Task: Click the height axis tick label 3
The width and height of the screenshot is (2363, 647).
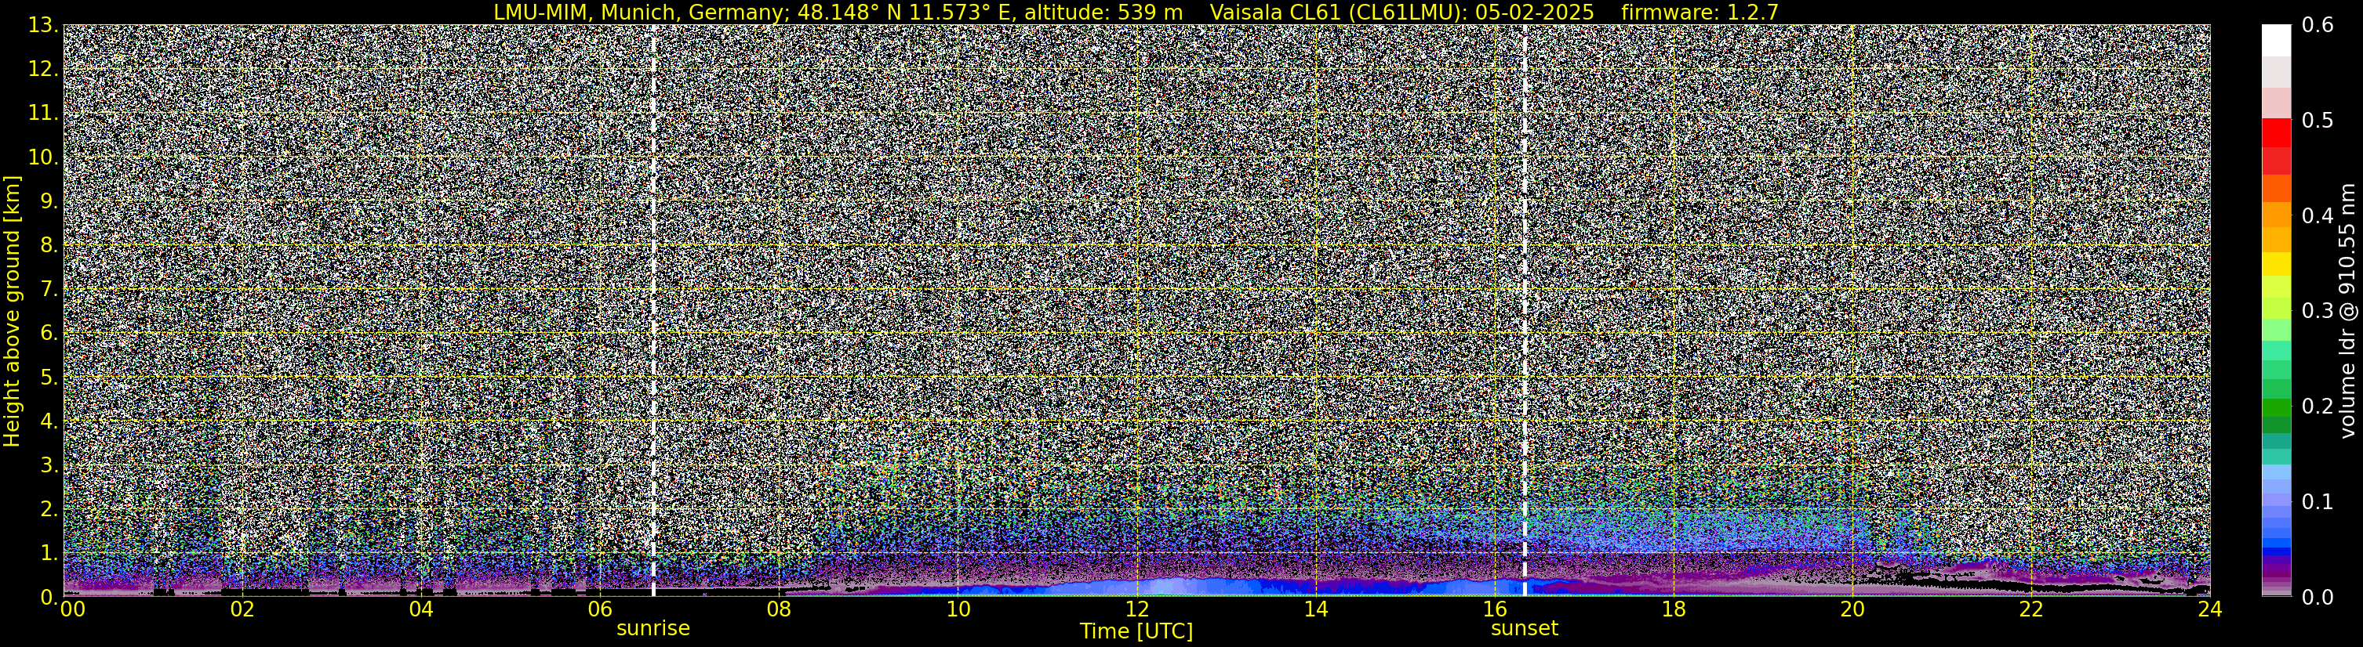Action: coord(49,465)
